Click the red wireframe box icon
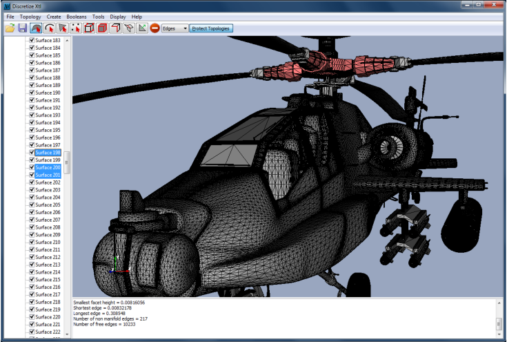 pos(89,28)
